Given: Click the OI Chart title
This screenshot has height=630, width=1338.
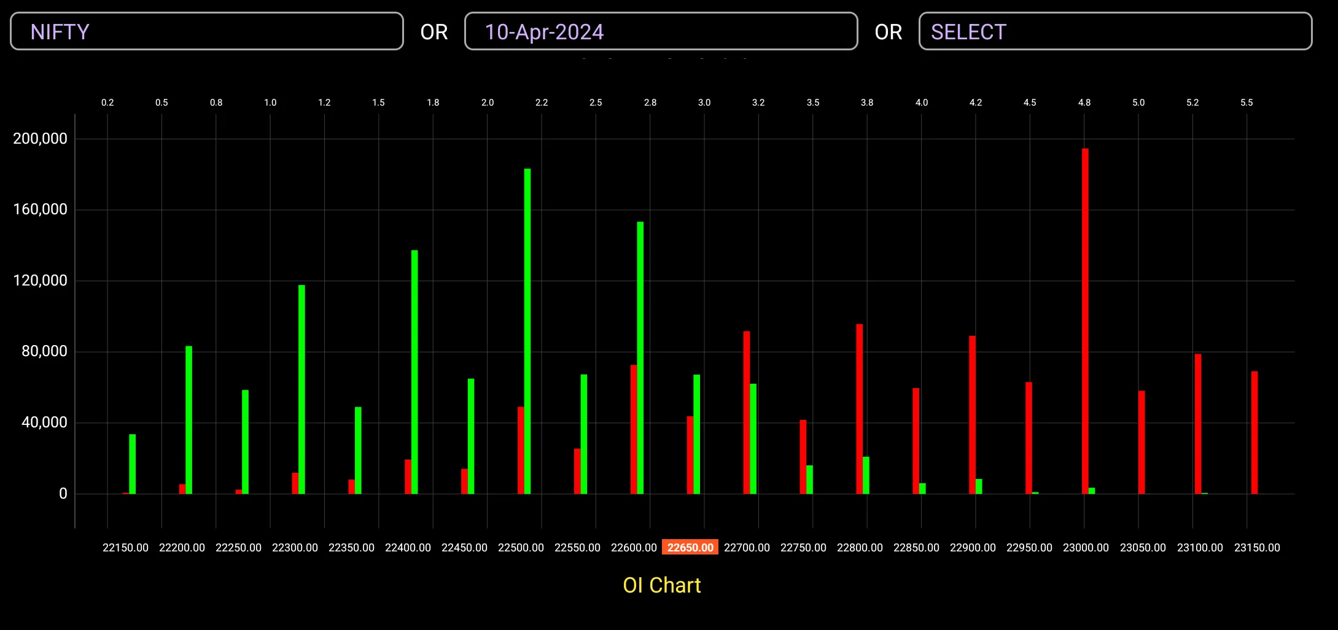Looking at the screenshot, I should (x=662, y=585).
